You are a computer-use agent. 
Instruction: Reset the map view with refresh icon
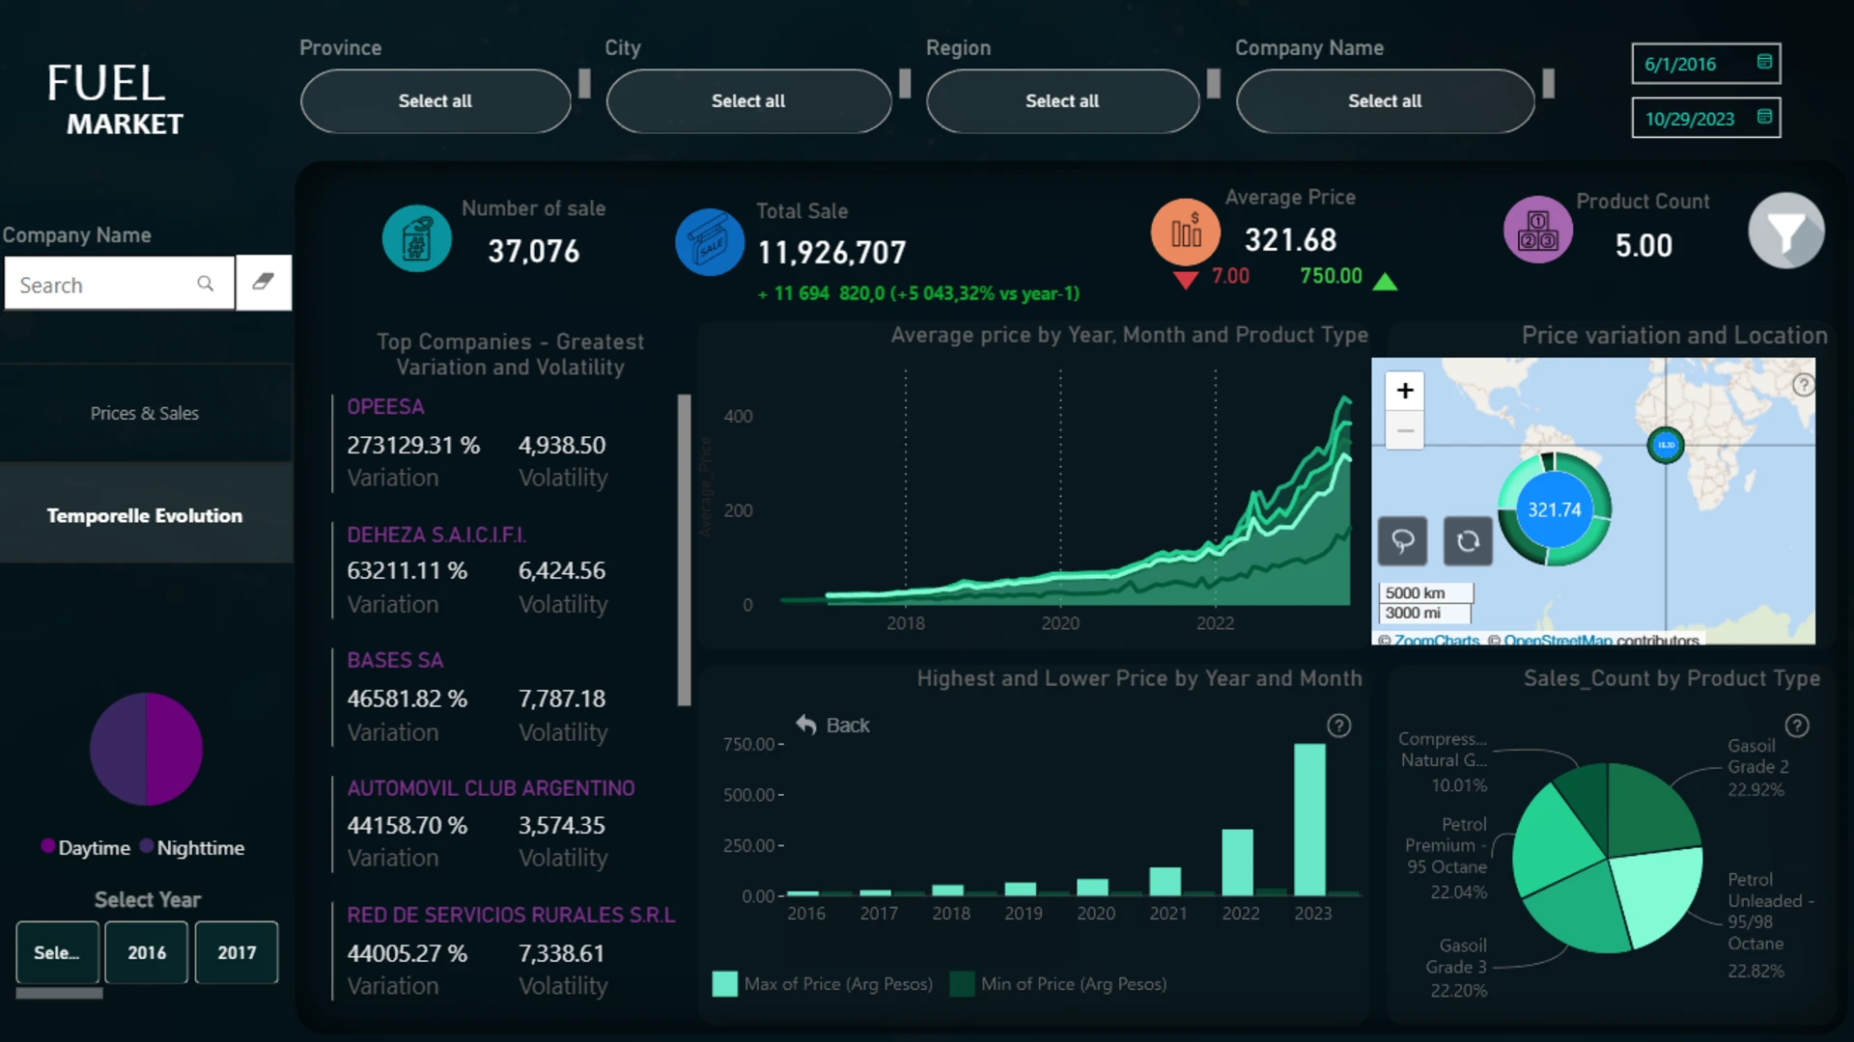1468,541
